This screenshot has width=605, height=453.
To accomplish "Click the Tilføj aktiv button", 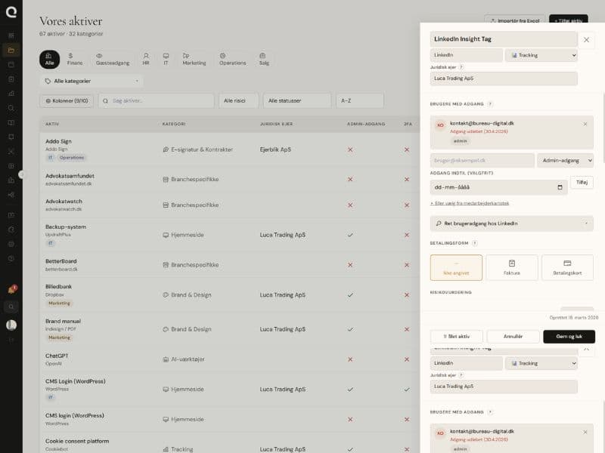I will tap(569, 20).
